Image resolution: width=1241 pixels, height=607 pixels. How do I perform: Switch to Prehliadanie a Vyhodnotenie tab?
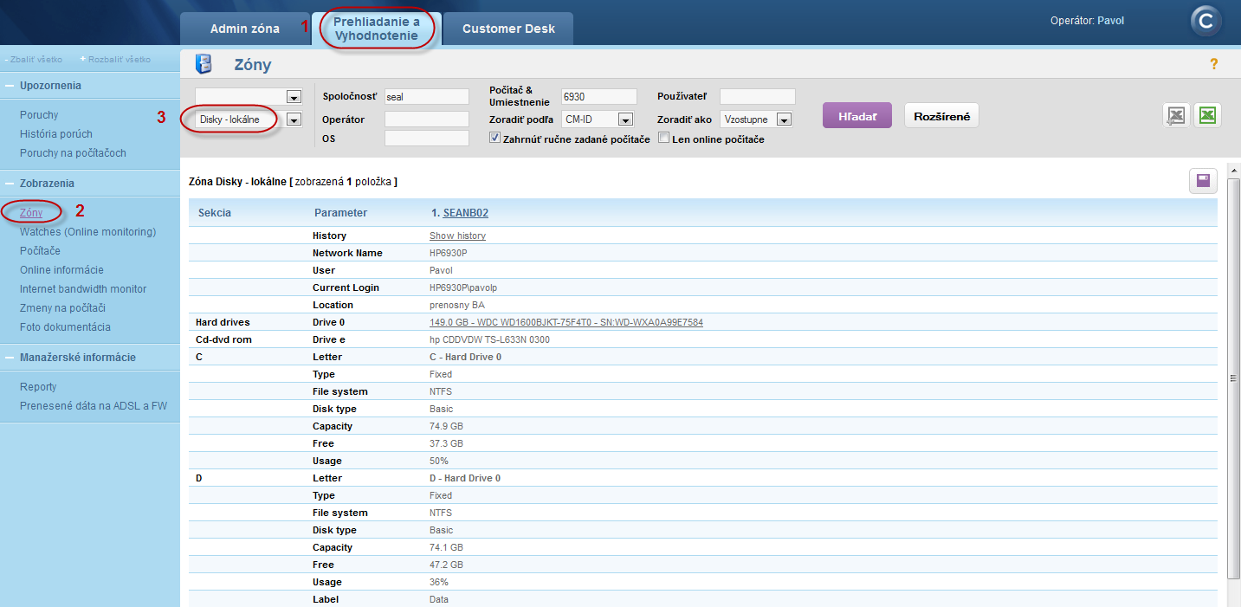(x=377, y=29)
